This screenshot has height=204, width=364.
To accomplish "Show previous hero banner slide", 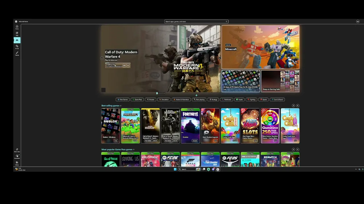I will (x=102, y=58).
